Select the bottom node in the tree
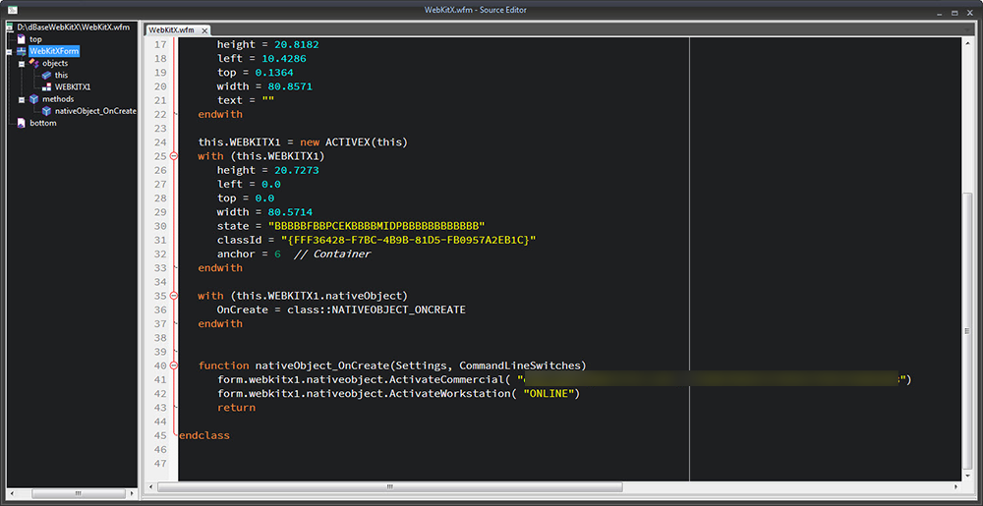Image resolution: width=983 pixels, height=506 pixels. coord(43,123)
